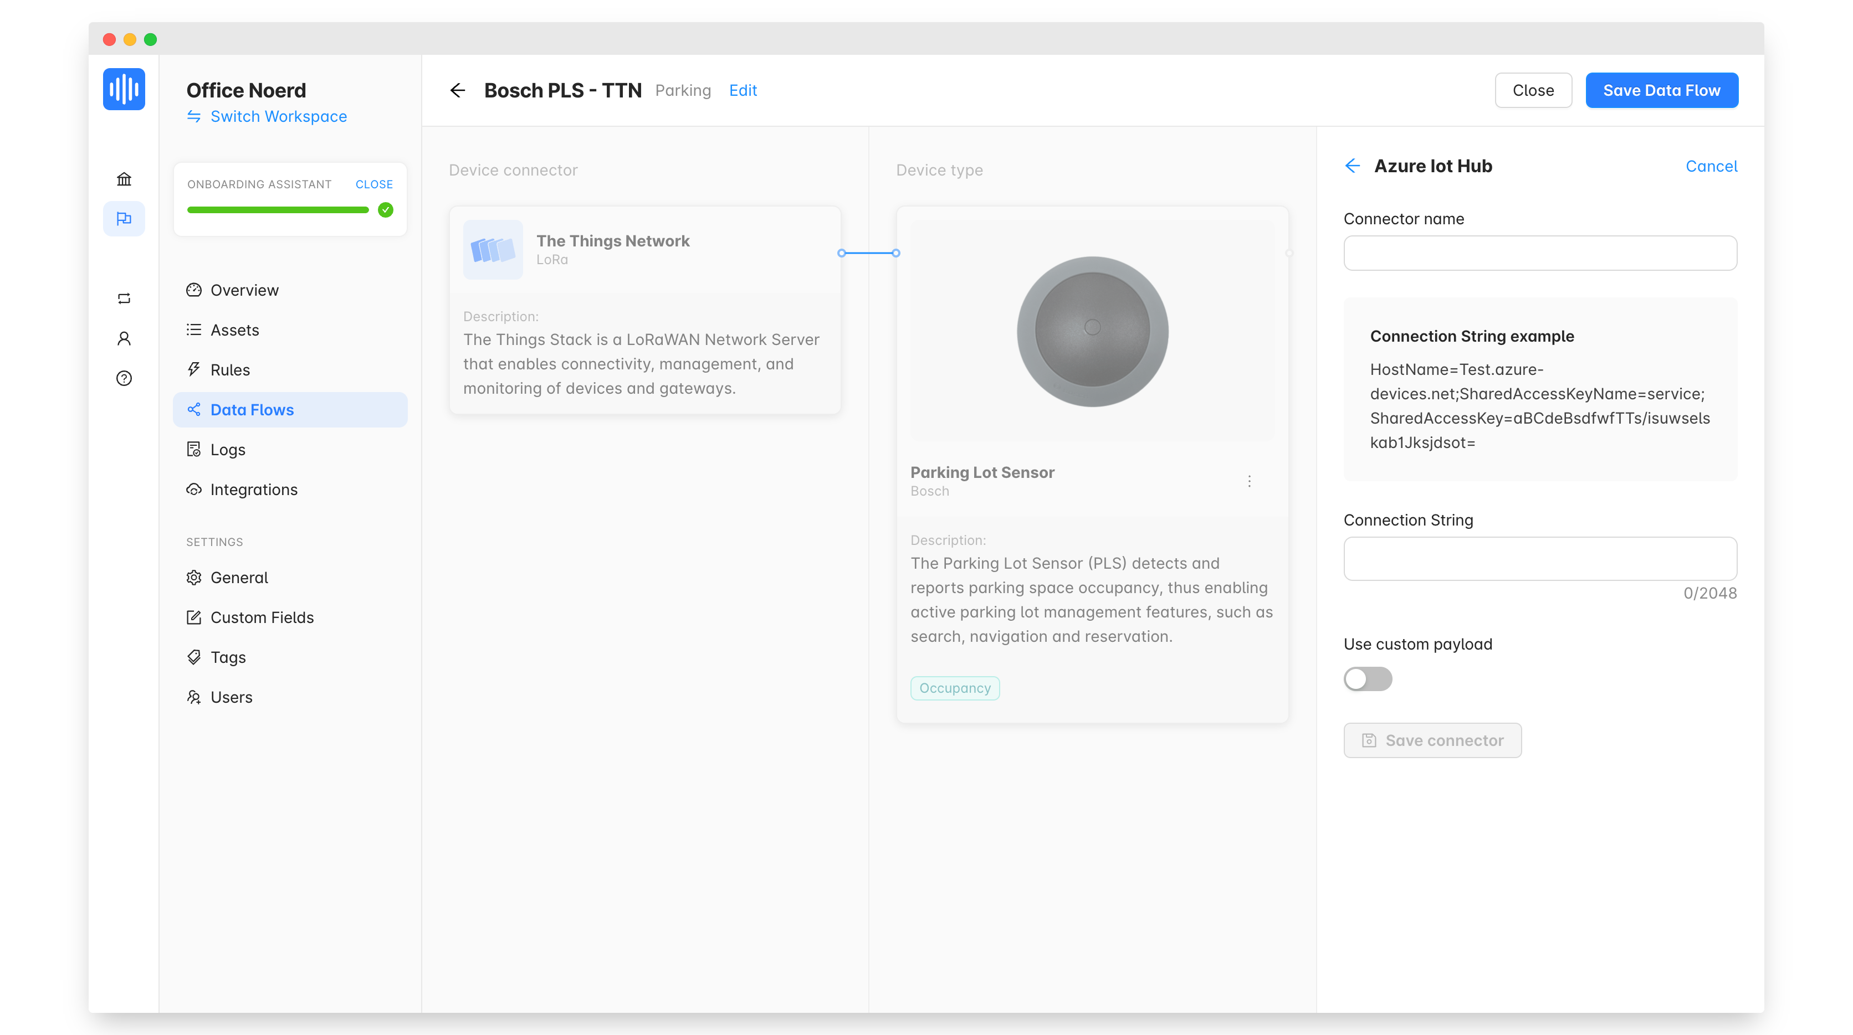Click the Parking Lot Sensor title
Image resolution: width=1853 pixels, height=1035 pixels.
[x=982, y=472]
